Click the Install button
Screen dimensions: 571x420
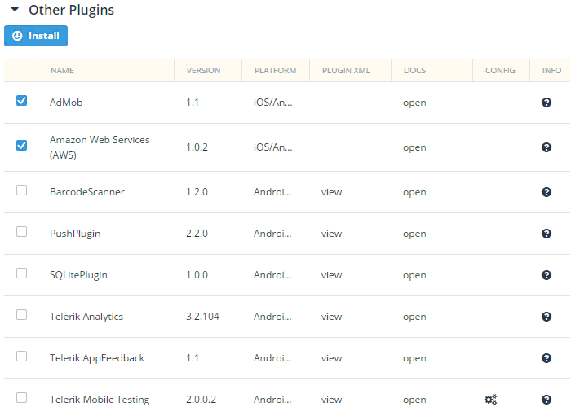[x=36, y=36]
